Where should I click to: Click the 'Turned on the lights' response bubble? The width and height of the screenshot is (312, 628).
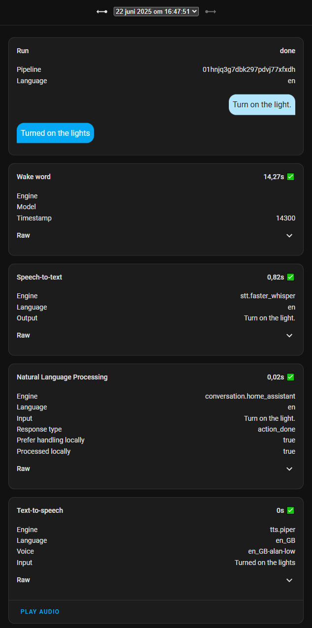[x=55, y=133]
